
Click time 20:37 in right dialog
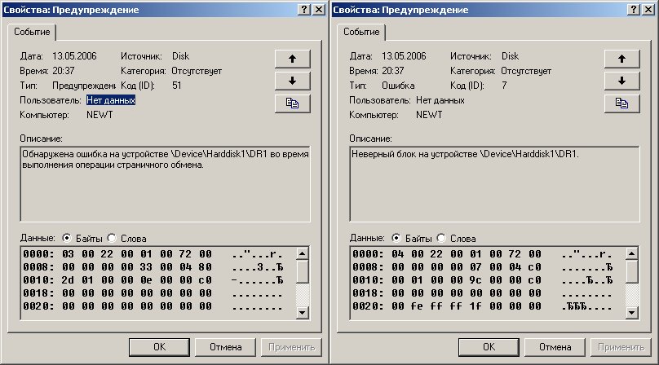(x=392, y=71)
